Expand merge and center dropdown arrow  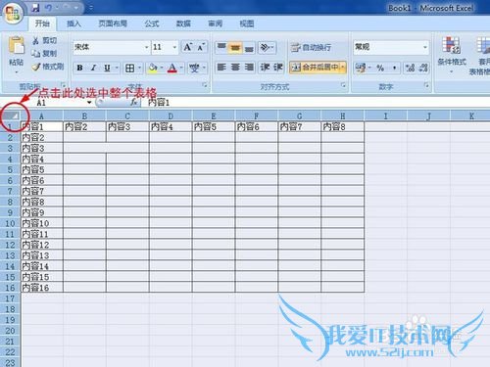coord(343,68)
